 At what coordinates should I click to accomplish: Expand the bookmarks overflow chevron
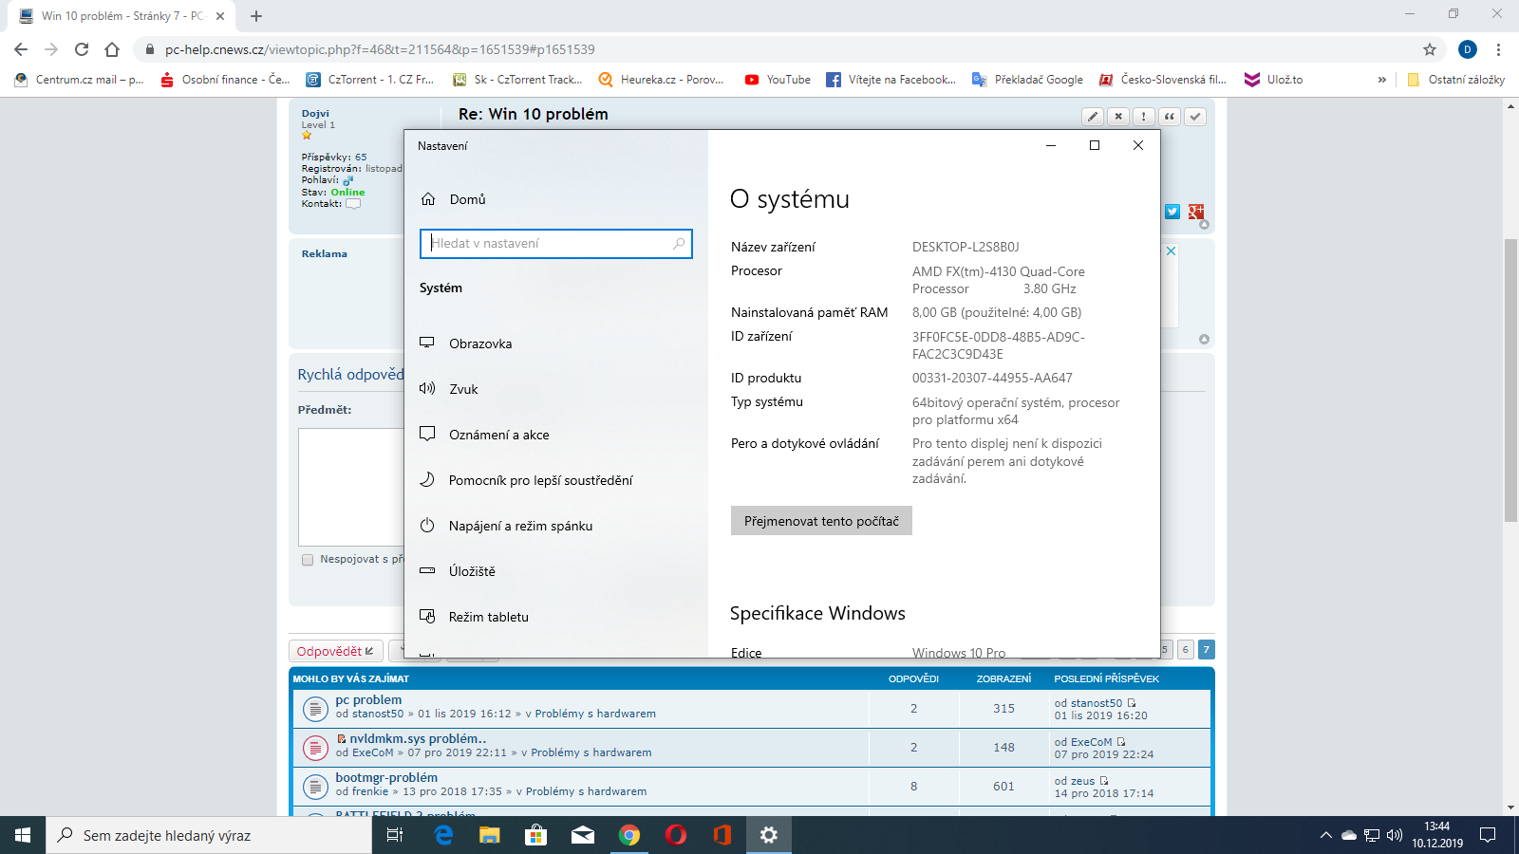pos(1381,80)
